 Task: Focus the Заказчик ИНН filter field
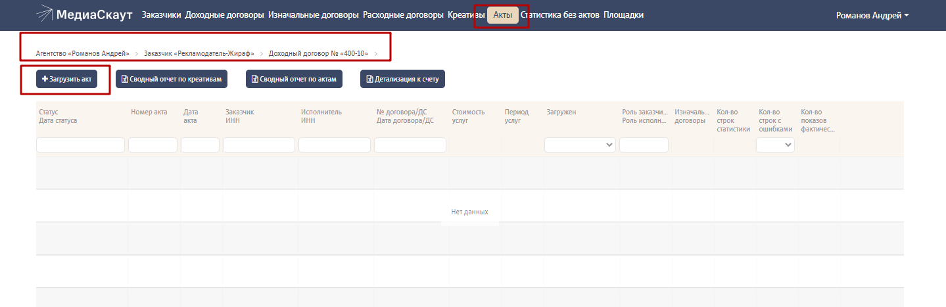tap(259, 145)
